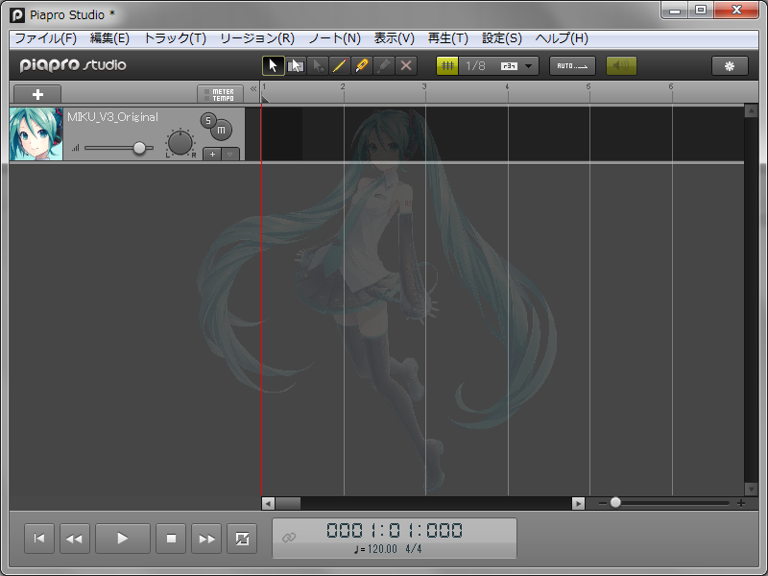The width and height of the screenshot is (768, 576).
Task: Click the Miku track thumbnail
Action: click(x=36, y=133)
